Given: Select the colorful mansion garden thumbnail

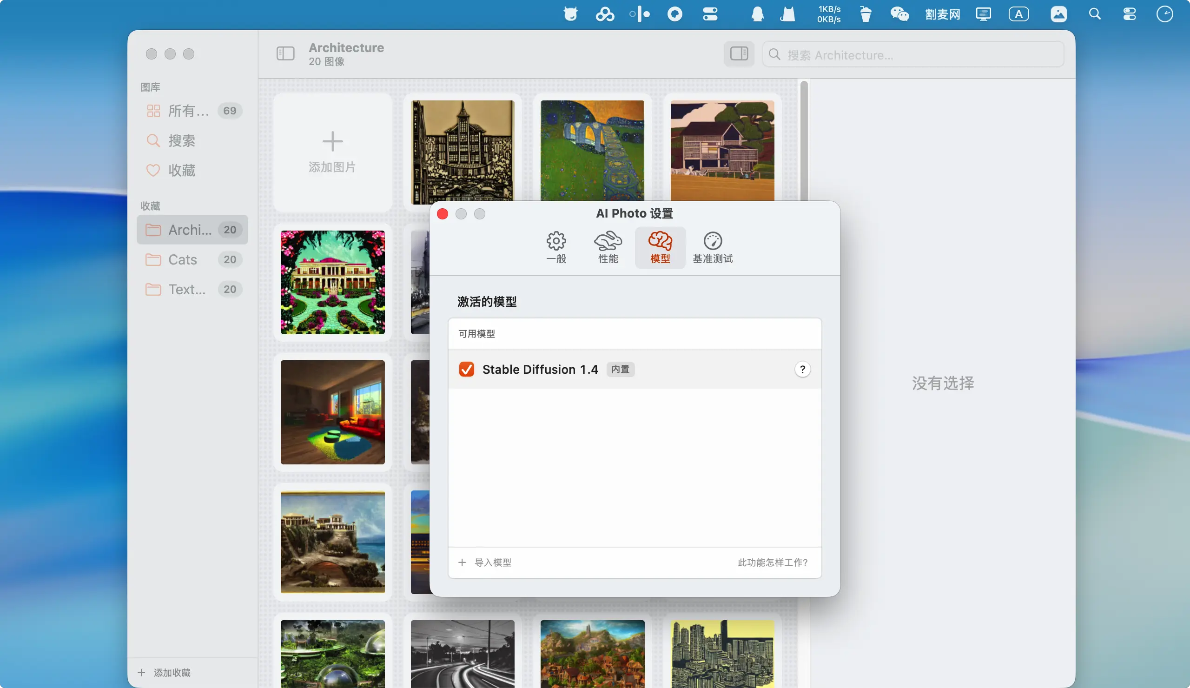Looking at the screenshot, I should (x=332, y=282).
